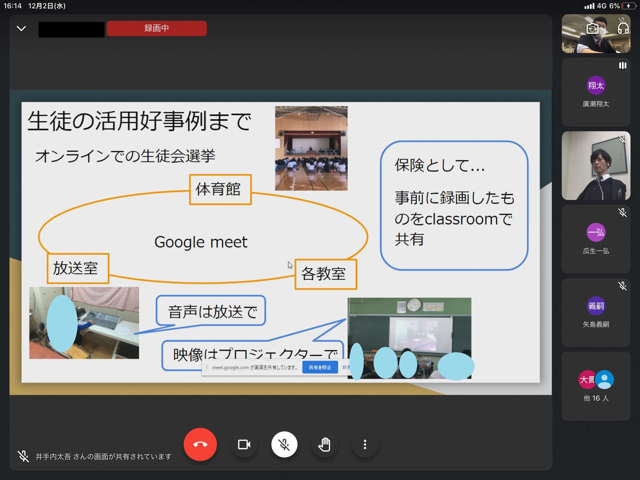The image size is (640, 480).
Task: Tap muted mic icon on 矢島義嗣 tile
Action: 623,286
